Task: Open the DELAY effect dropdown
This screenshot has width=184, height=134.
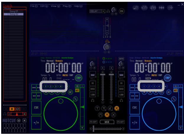Action: (x=103, y=11)
